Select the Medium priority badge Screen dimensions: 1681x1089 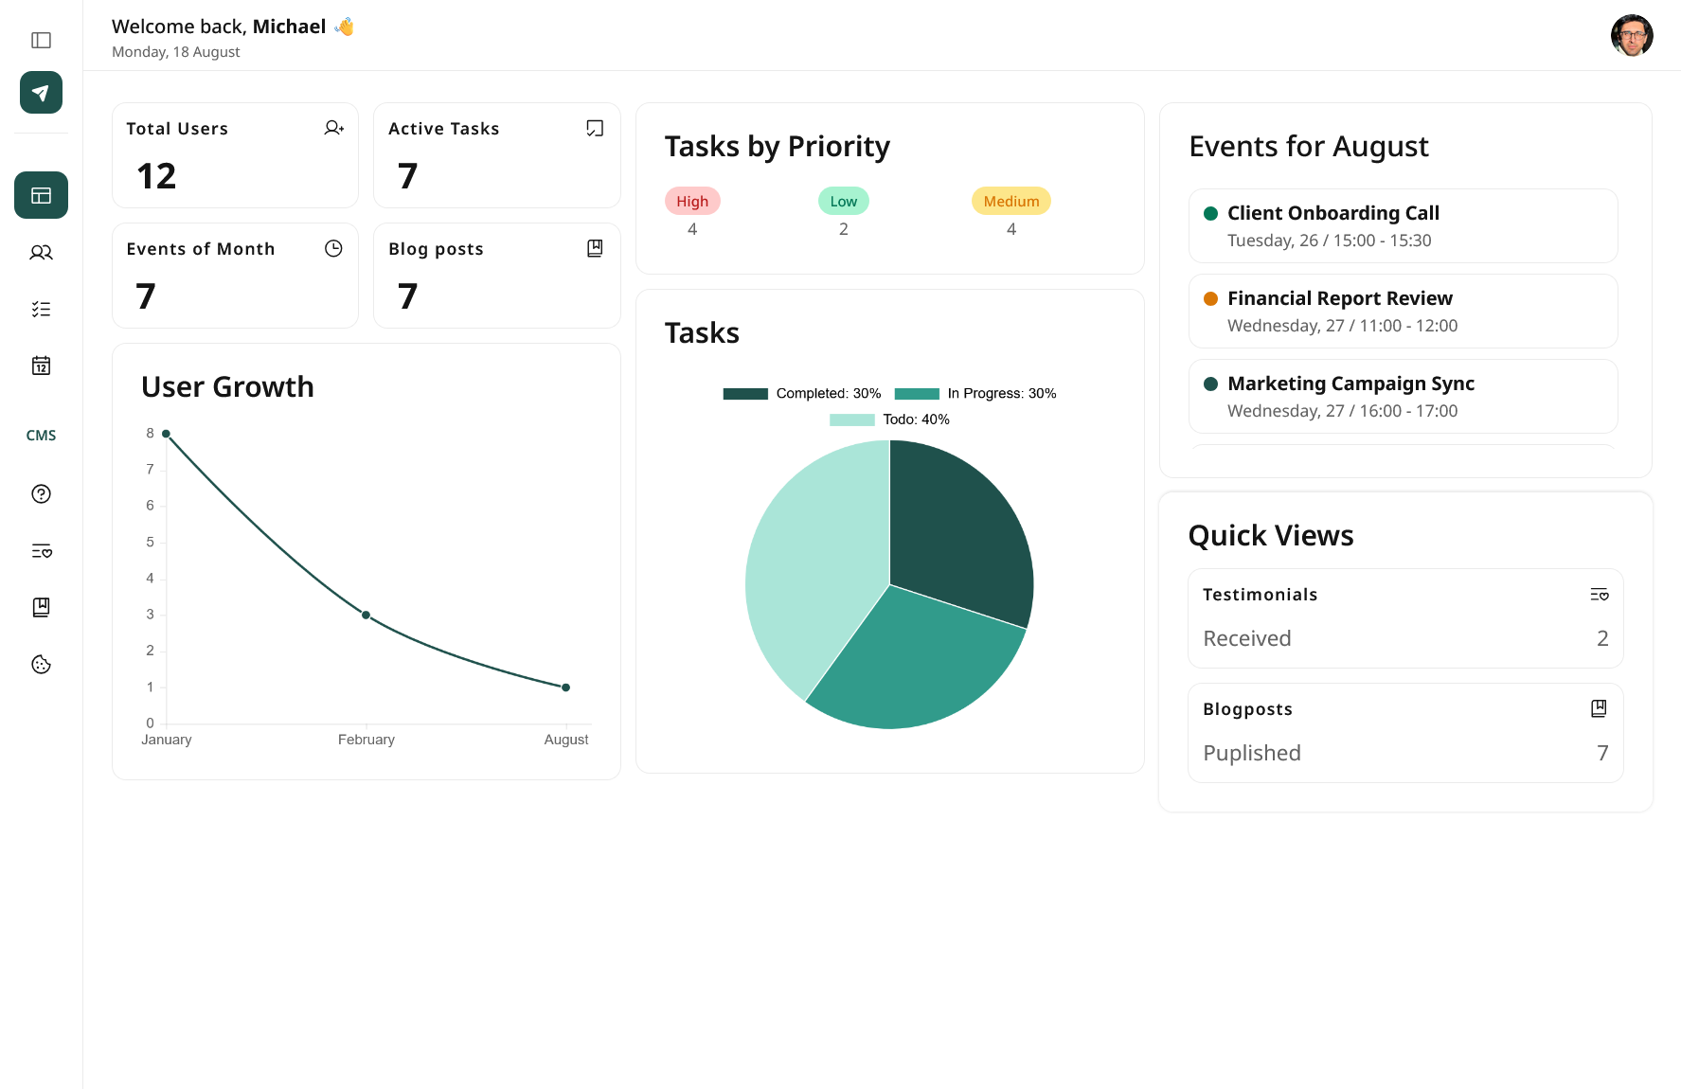coord(1010,202)
